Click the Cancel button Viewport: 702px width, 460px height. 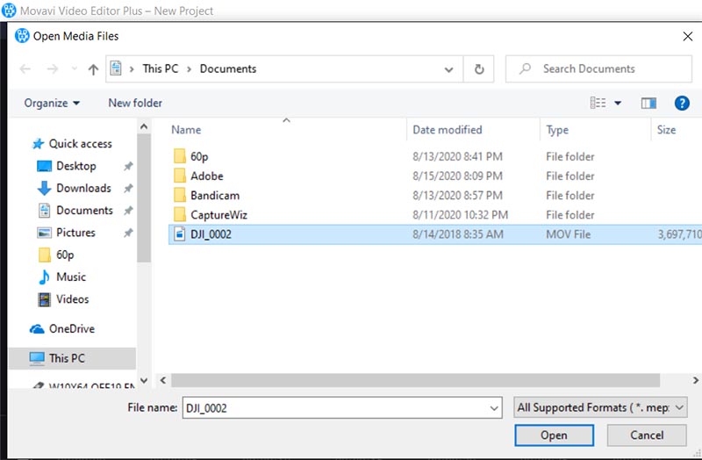(x=647, y=435)
